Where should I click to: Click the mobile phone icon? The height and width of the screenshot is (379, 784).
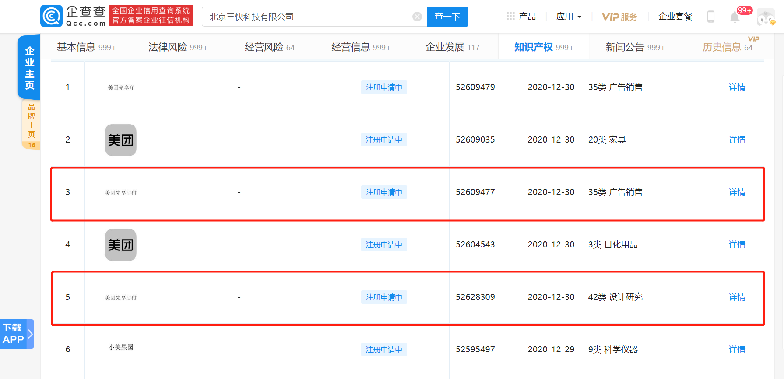pyautogui.click(x=711, y=17)
